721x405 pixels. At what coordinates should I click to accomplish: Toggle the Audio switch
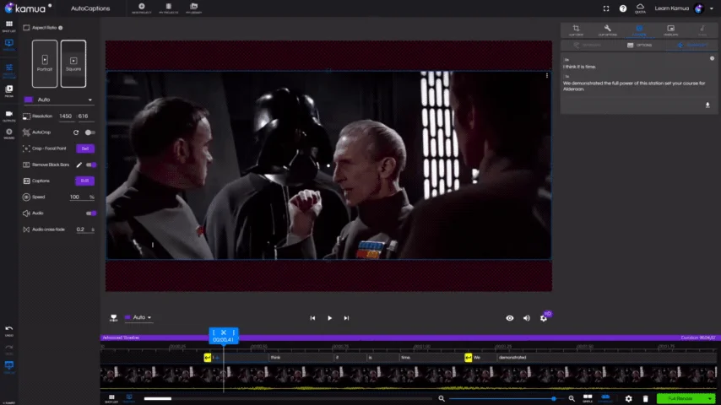pyautogui.click(x=91, y=213)
